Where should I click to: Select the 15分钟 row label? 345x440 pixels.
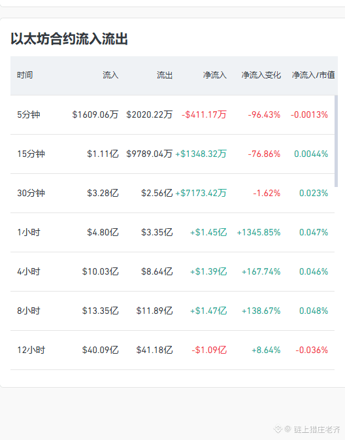pyautogui.click(x=31, y=154)
